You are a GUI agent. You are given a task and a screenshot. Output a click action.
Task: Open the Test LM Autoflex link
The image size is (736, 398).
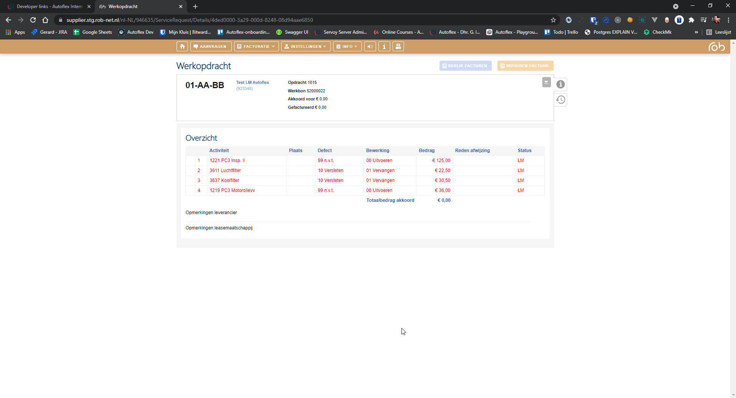click(x=252, y=82)
